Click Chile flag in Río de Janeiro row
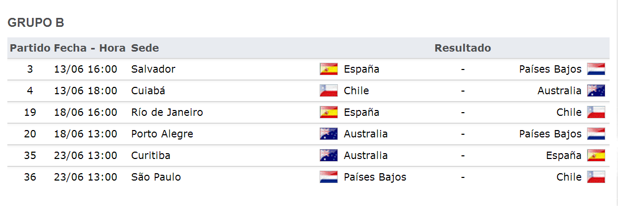Viewport: 618px width, 209px height. (596, 112)
